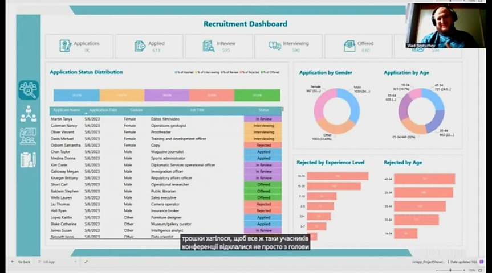
Task: Click the Applications card icon
Action: (x=66, y=46)
